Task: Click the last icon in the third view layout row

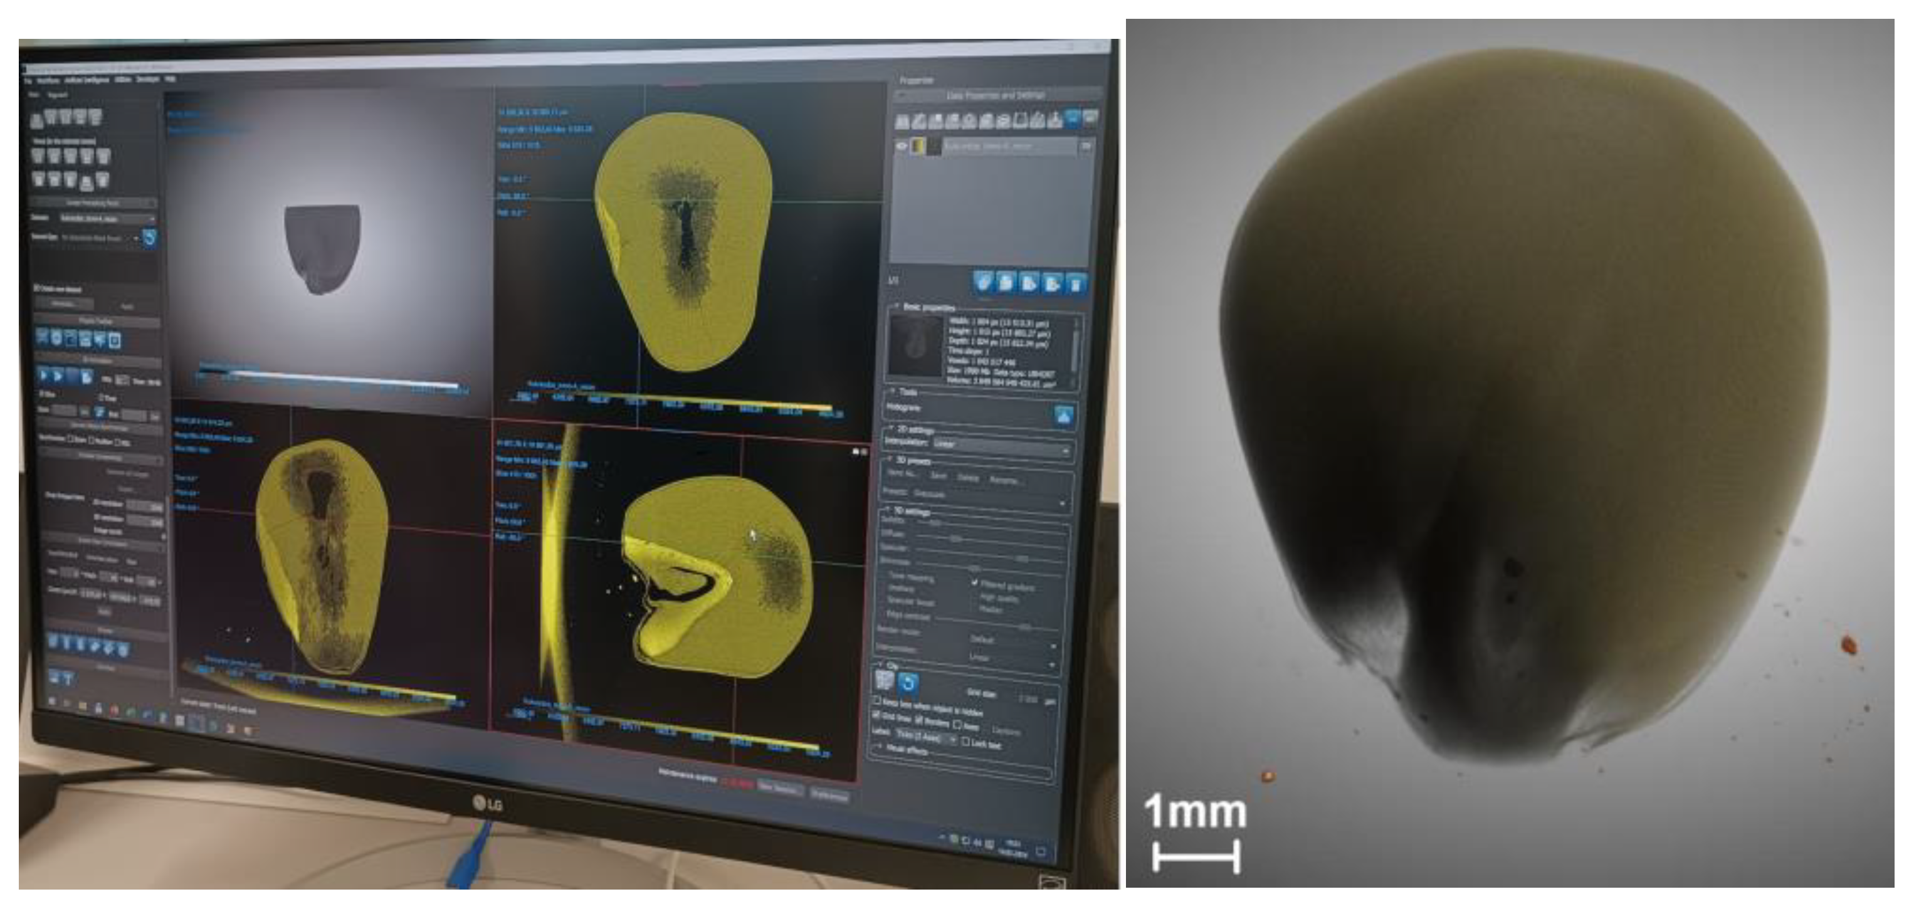Action: pyautogui.click(x=102, y=179)
